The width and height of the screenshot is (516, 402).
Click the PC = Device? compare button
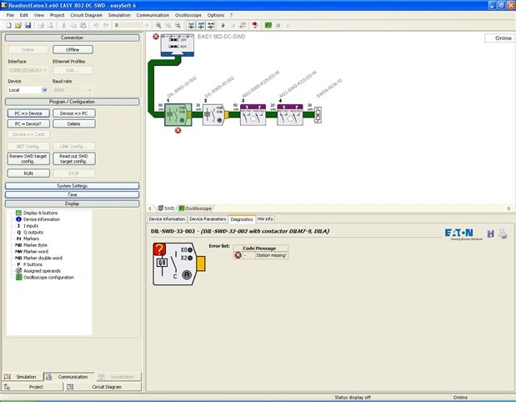pos(28,123)
